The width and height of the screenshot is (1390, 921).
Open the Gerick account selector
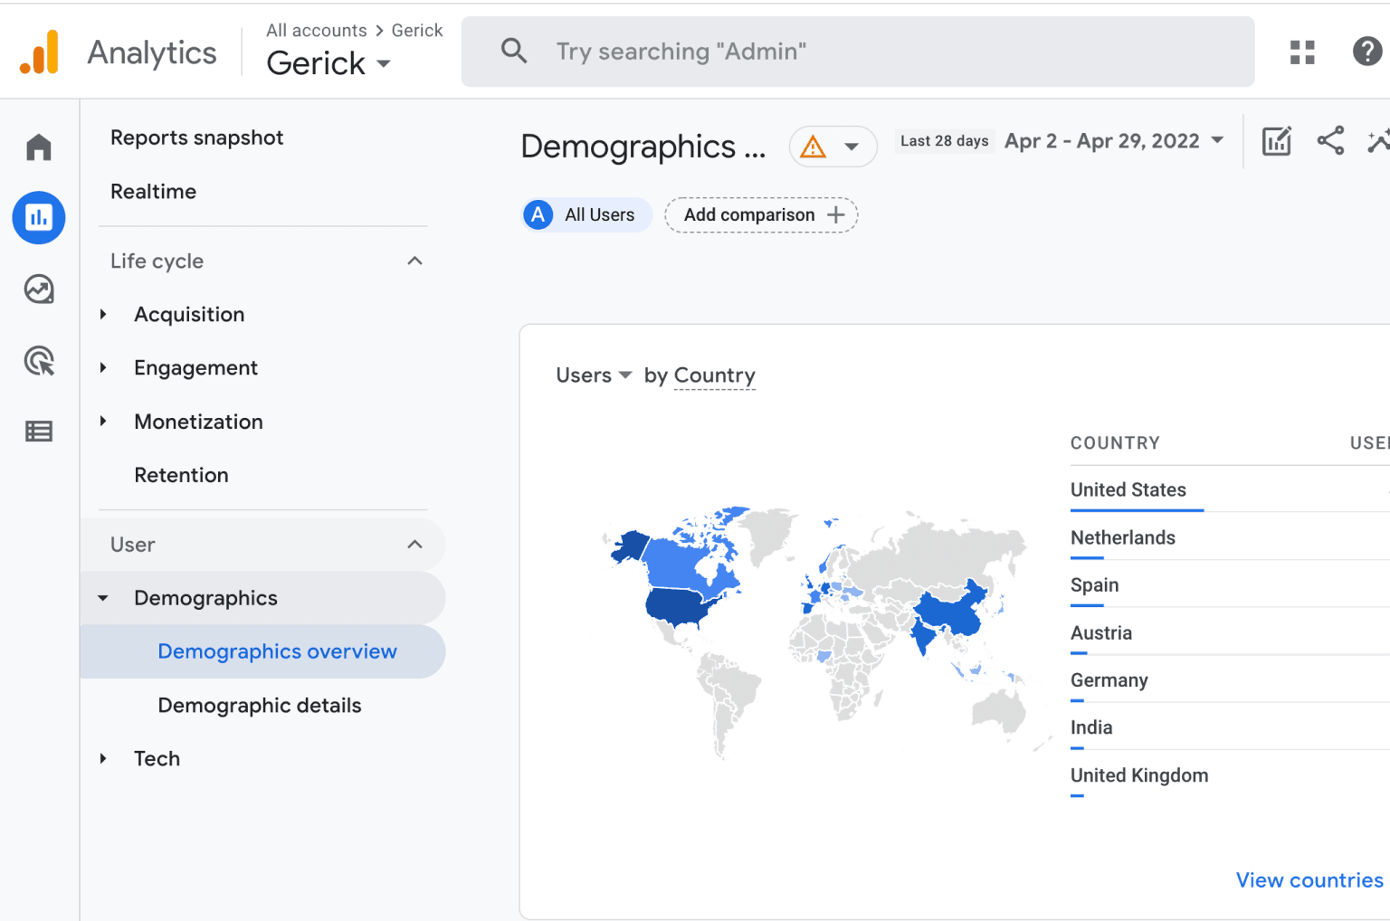click(x=328, y=63)
